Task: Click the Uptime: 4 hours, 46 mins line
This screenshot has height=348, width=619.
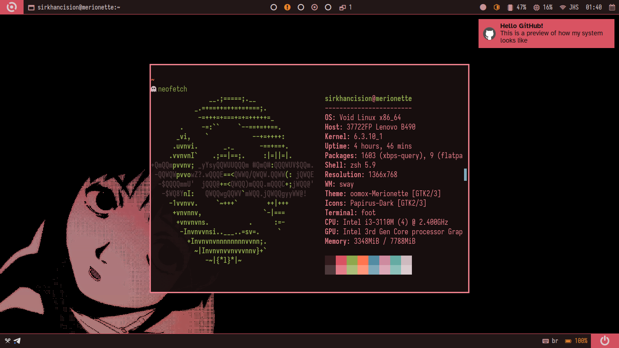Action: pos(368,146)
